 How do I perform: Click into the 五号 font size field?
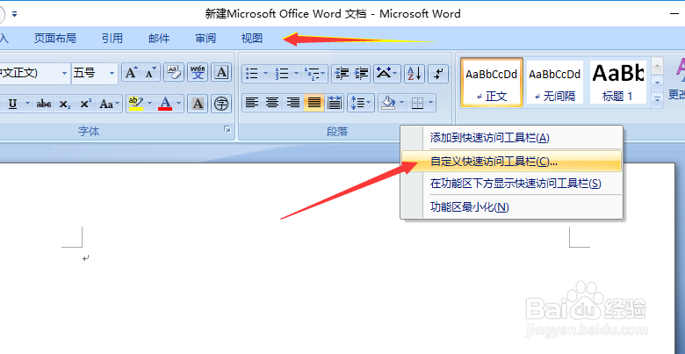(x=90, y=74)
